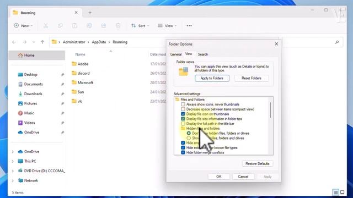Select Don't show hidden files radio button
The height and width of the screenshot is (198, 353).
point(189,133)
